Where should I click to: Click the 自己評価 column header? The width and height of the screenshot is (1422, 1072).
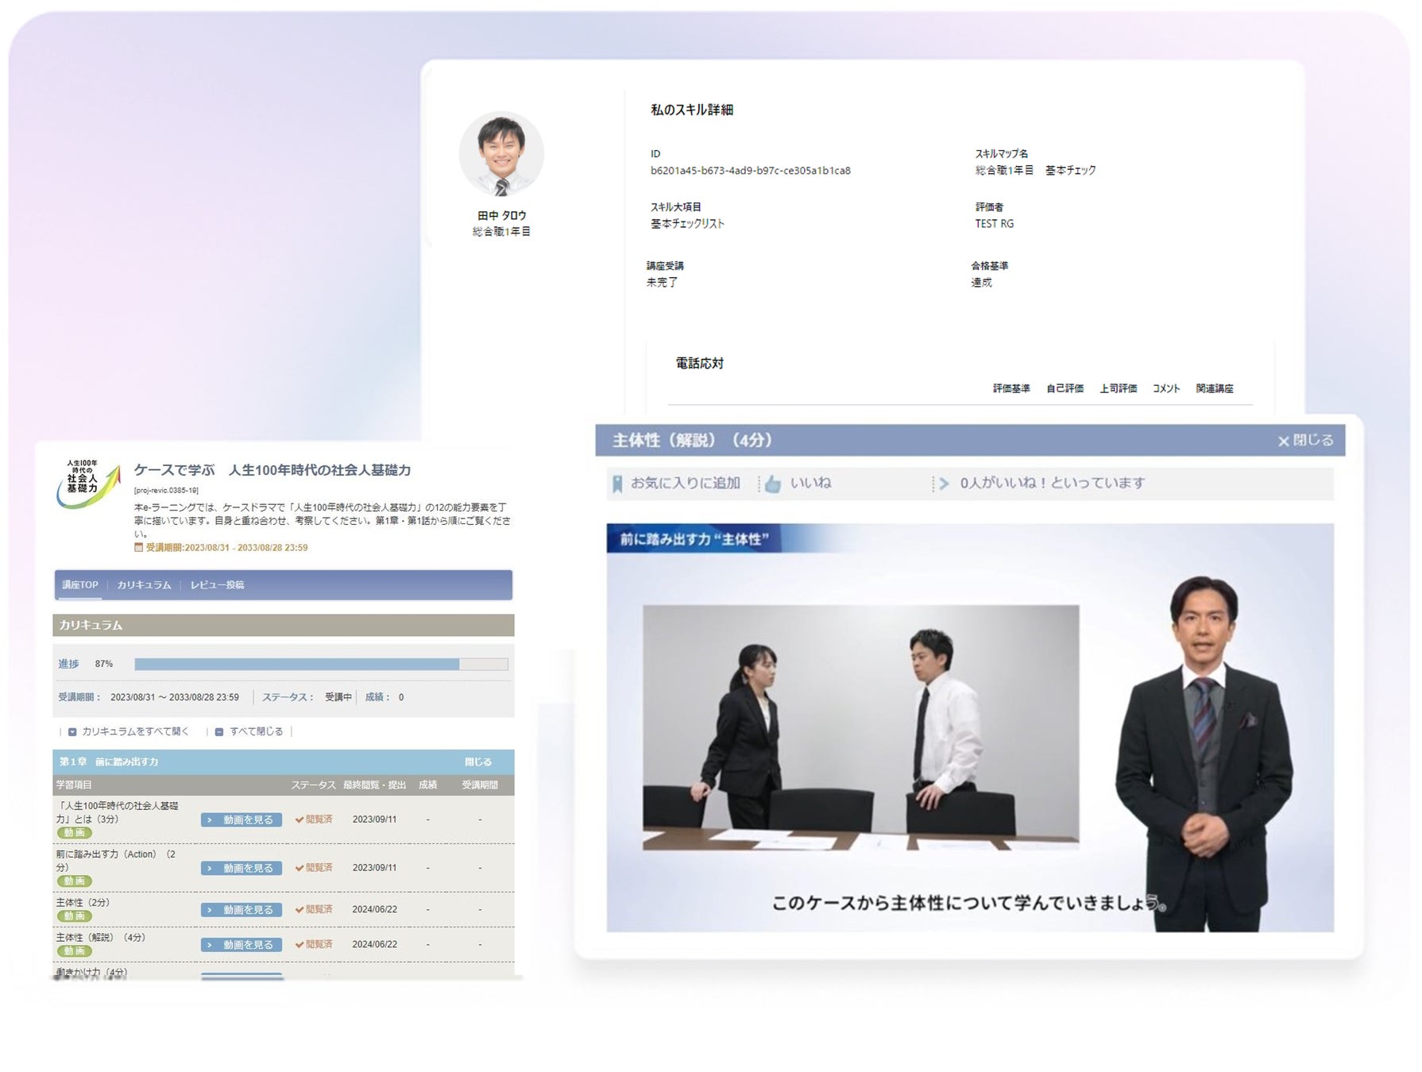click(1065, 389)
